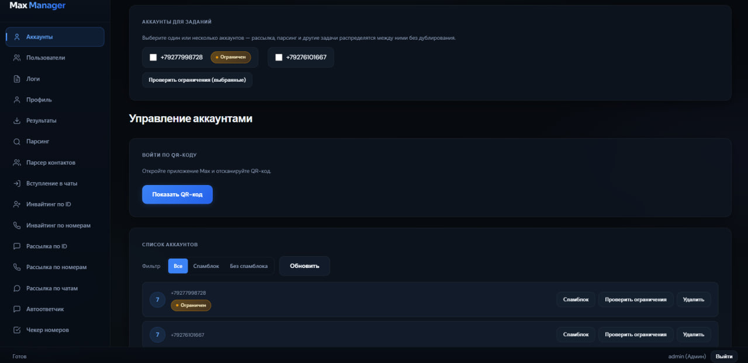748x363 pixels.
Task: Tick the checkbox for +79277998728
Action: click(153, 57)
